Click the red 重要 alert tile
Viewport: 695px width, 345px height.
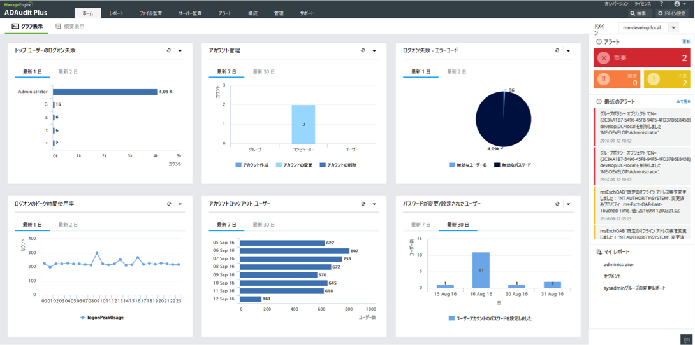tap(642, 58)
